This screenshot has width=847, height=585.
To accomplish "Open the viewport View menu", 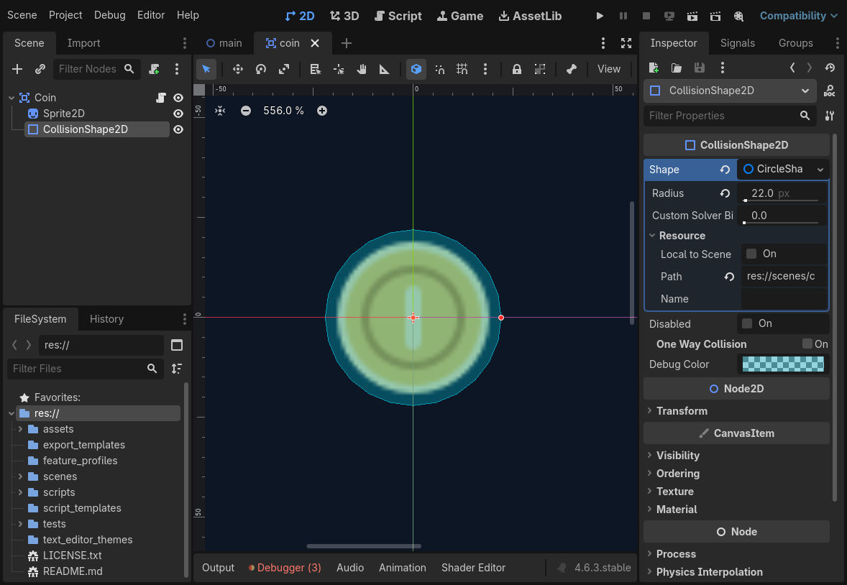I will coord(609,69).
